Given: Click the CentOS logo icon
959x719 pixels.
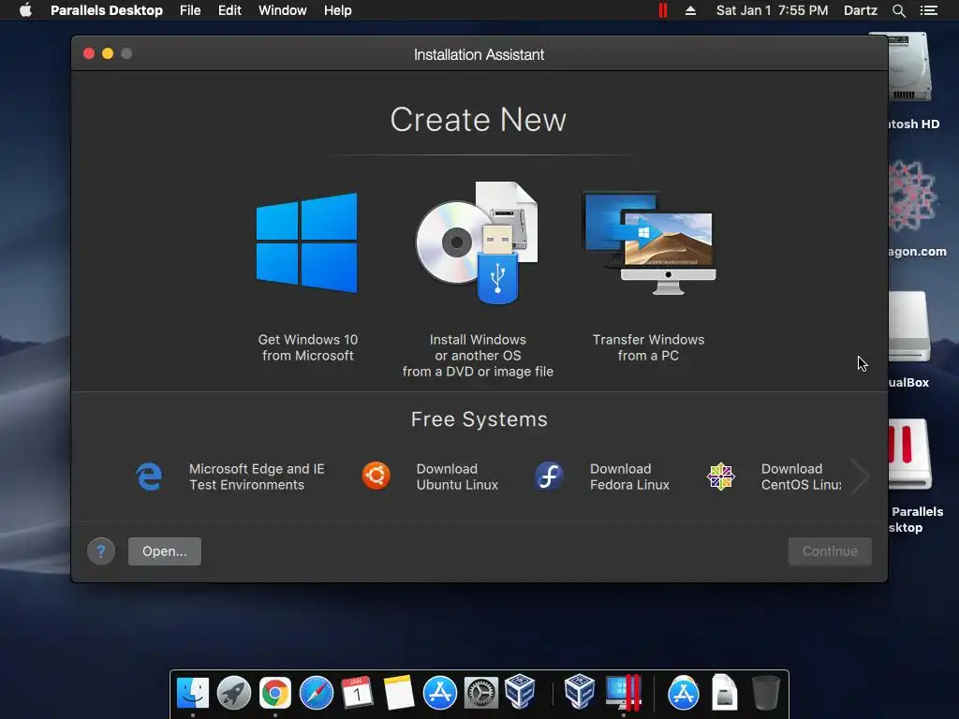Looking at the screenshot, I should pyautogui.click(x=721, y=477).
